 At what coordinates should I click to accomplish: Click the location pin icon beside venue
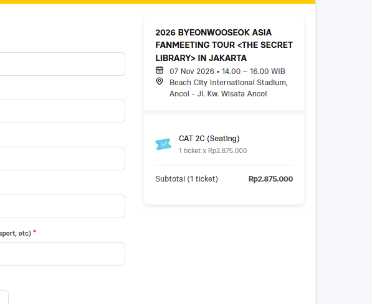pos(160,81)
